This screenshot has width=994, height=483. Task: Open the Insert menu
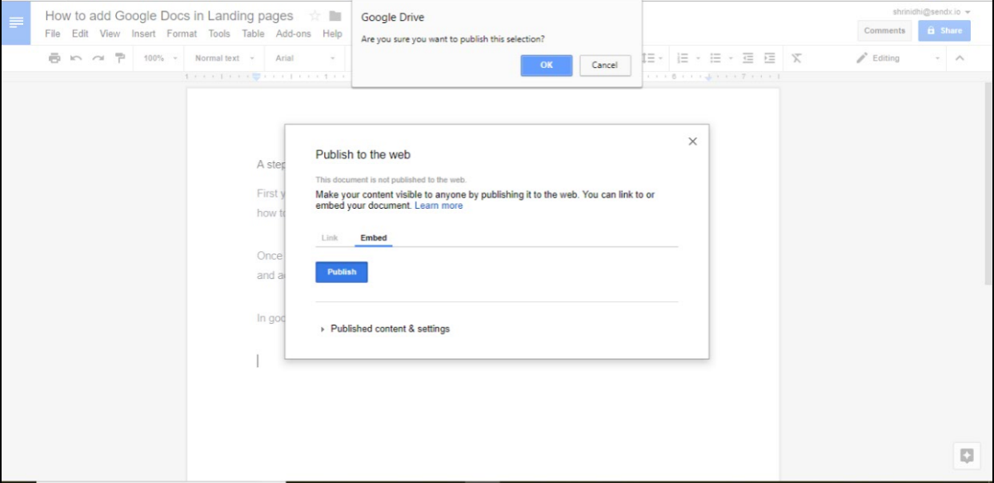tap(144, 34)
